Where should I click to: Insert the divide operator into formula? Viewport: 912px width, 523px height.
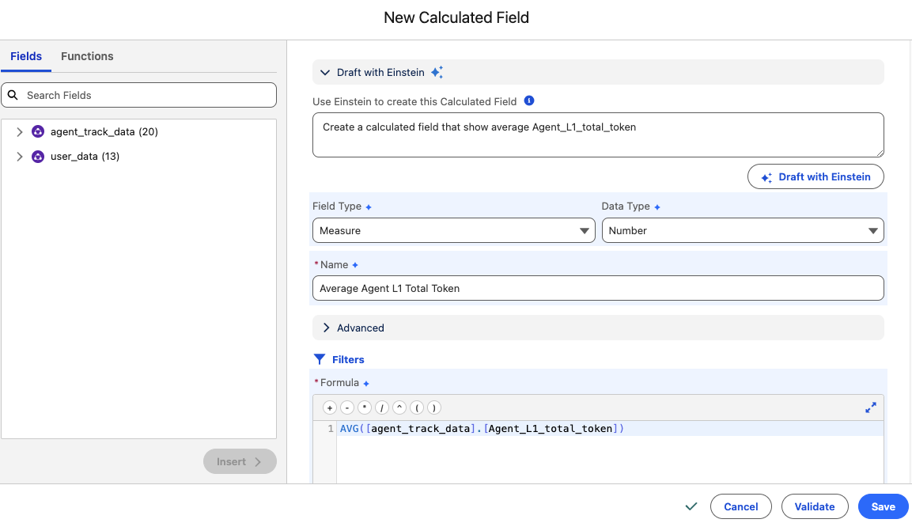(x=382, y=407)
